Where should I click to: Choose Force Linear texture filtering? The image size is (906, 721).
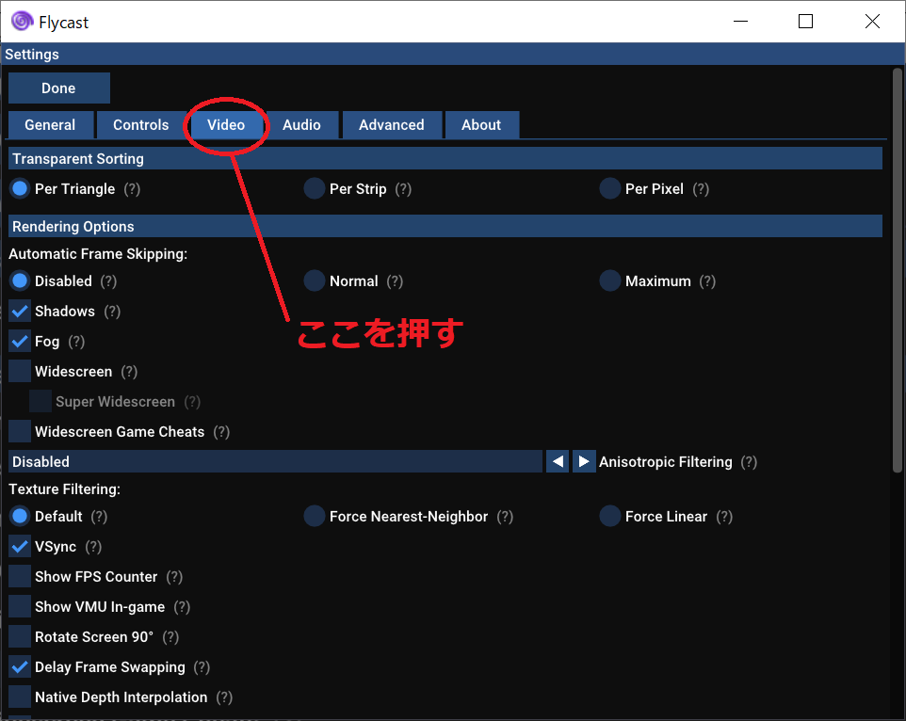[610, 516]
